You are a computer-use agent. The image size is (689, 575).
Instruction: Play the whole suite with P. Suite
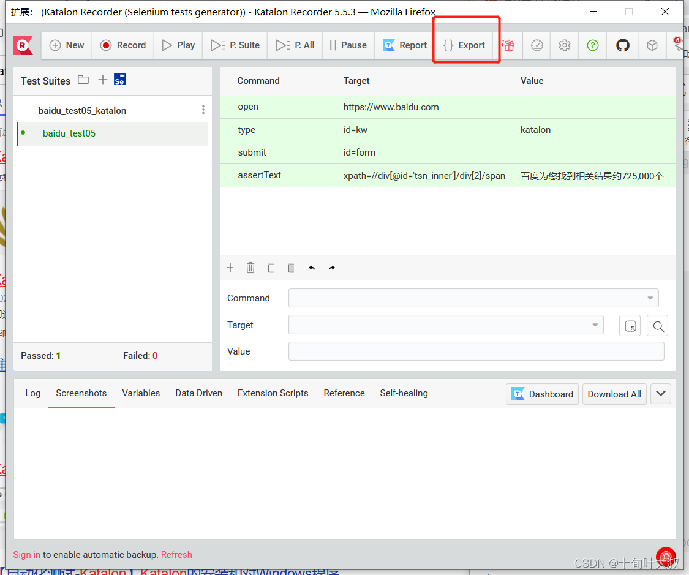tap(235, 45)
